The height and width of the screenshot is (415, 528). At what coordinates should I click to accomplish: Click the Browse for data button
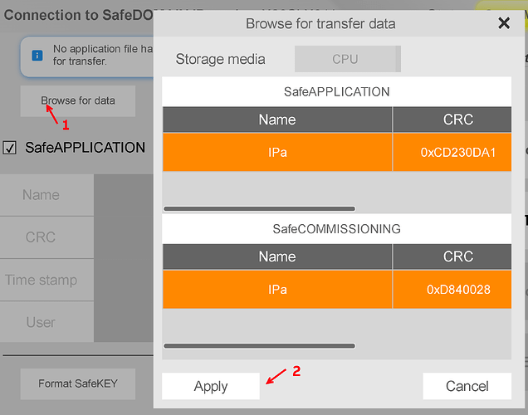tap(78, 100)
